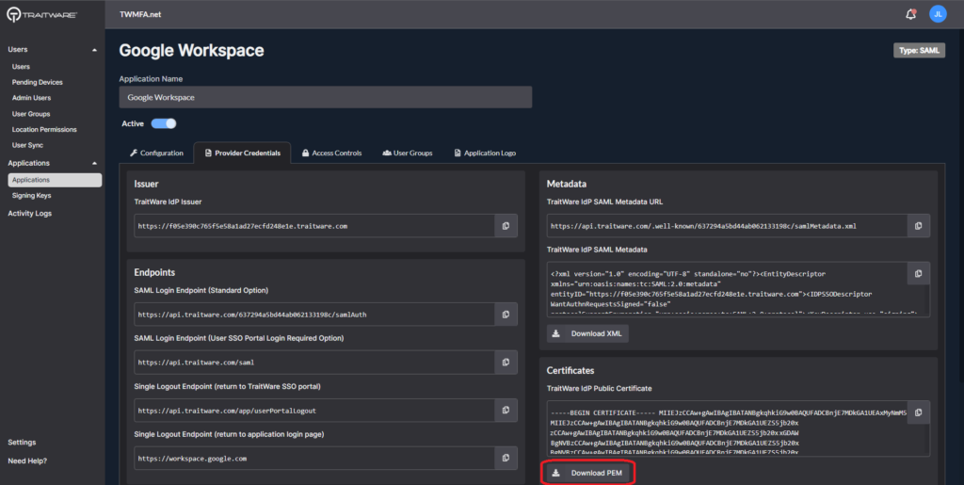The width and height of the screenshot is (964, 485).
Task: Download the PEM certificate
Action: (587, 473)
